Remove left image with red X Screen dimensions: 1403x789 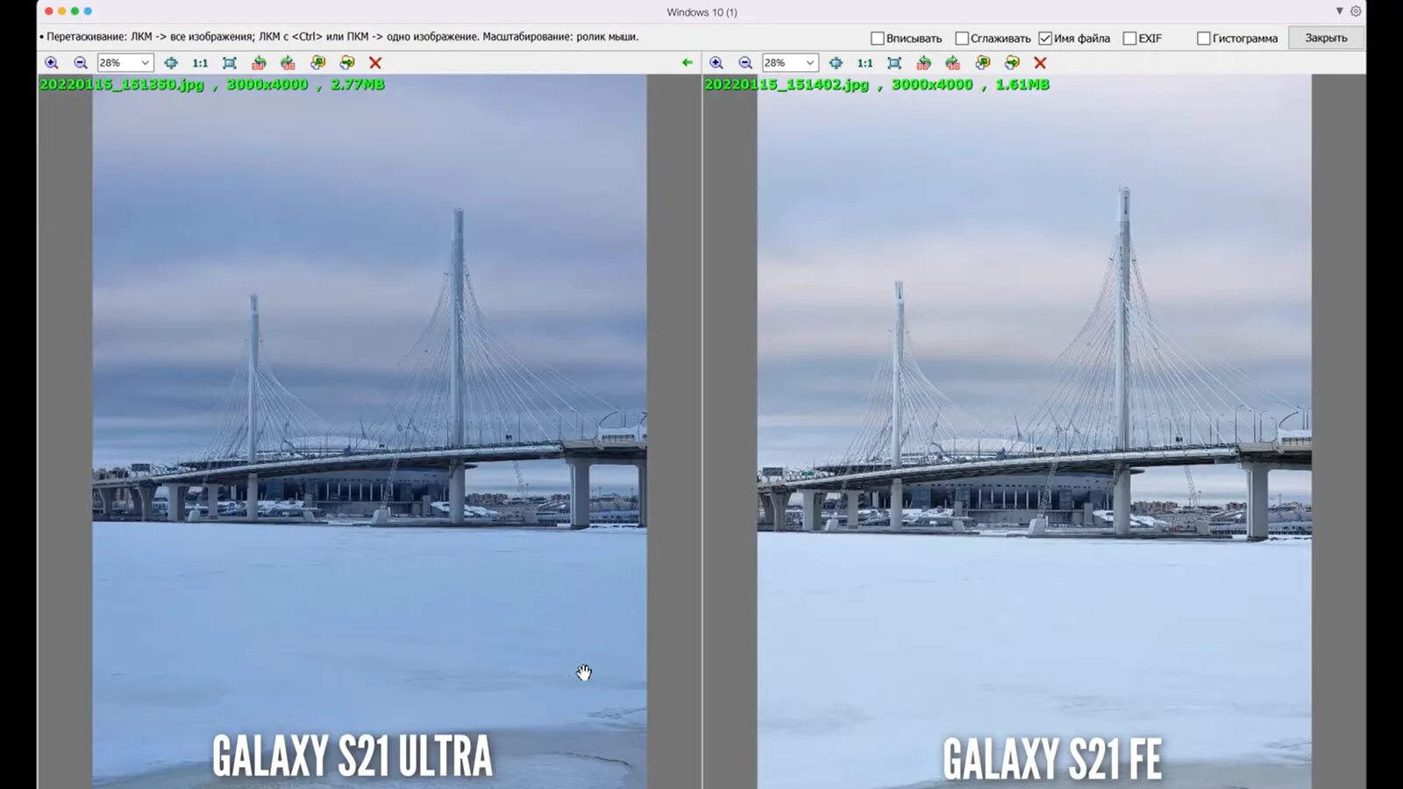pos(375,63)
